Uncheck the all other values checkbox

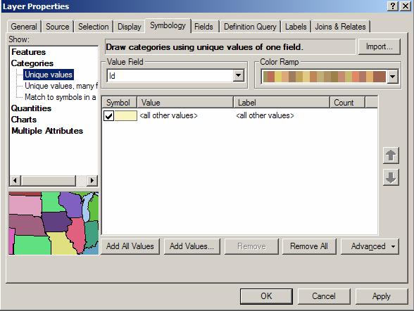(108, 116)
